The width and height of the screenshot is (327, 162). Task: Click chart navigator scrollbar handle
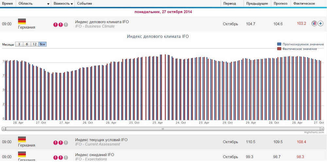pos(163,129)
